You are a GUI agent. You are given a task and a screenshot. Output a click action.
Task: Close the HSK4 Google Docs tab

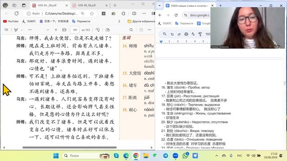tap(212, 6)
